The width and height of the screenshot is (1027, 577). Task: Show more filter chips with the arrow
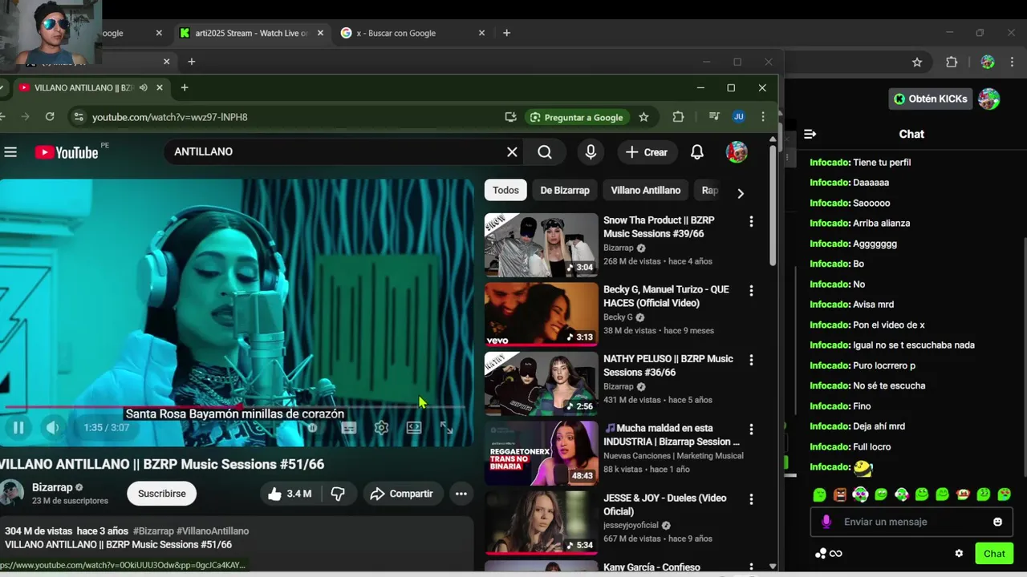[x=741, y=193]
